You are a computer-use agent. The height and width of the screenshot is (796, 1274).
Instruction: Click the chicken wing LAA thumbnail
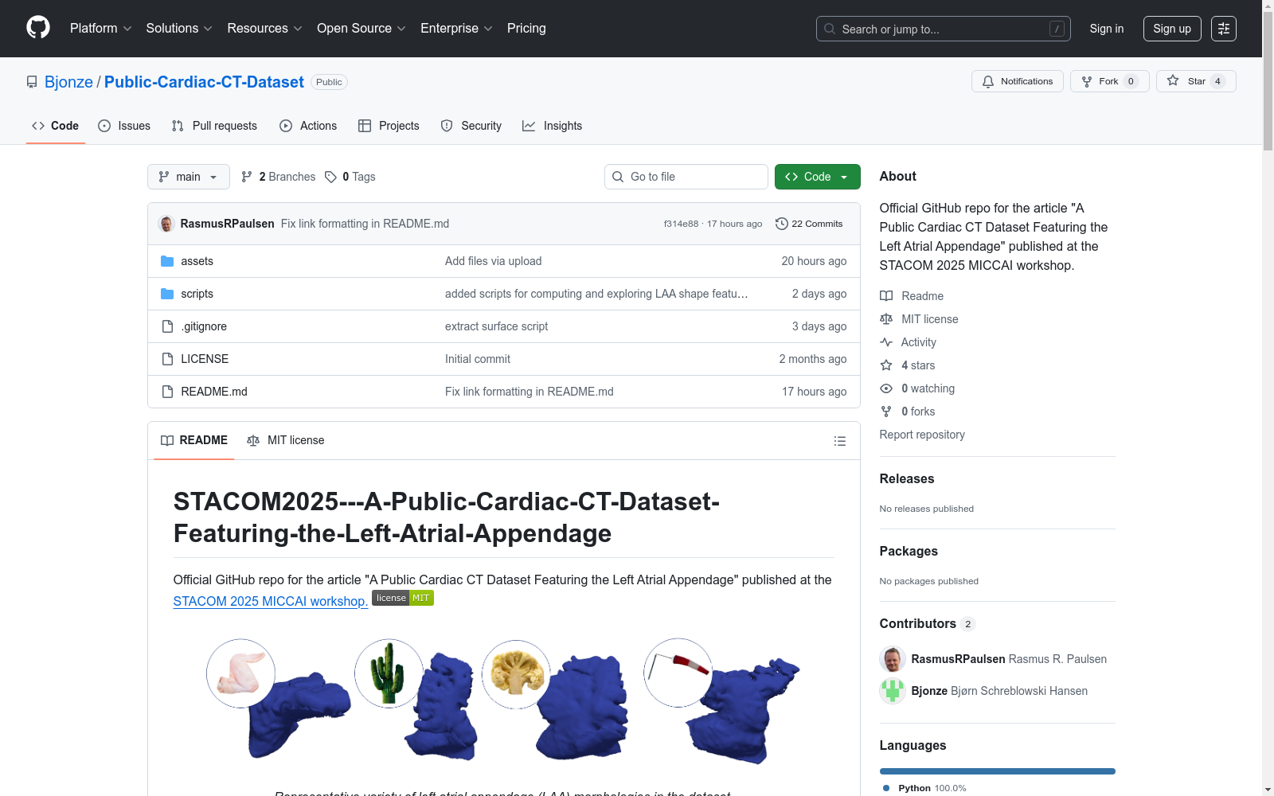coord(240,673)
